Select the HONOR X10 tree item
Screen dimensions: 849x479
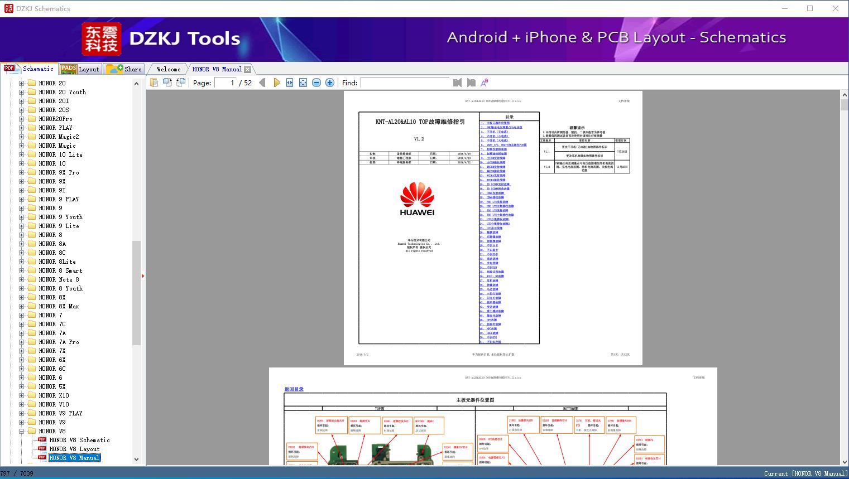[x=54, y=395]
